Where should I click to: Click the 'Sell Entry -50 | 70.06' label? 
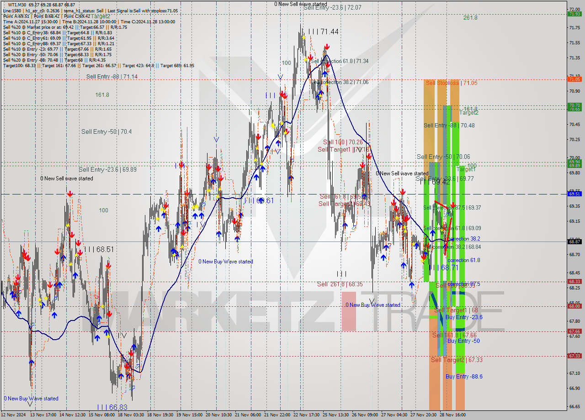[x=443, y=157]
